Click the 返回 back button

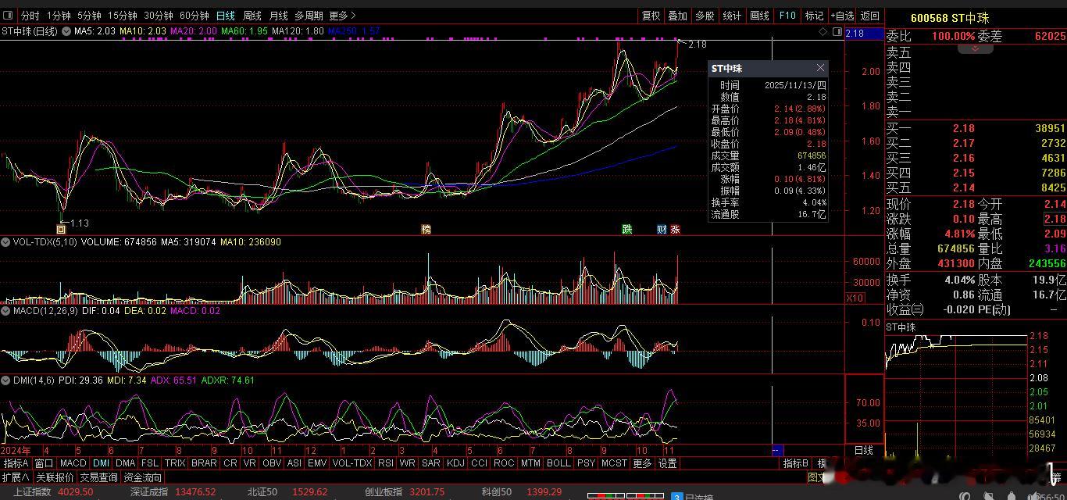tap(869, 16)
